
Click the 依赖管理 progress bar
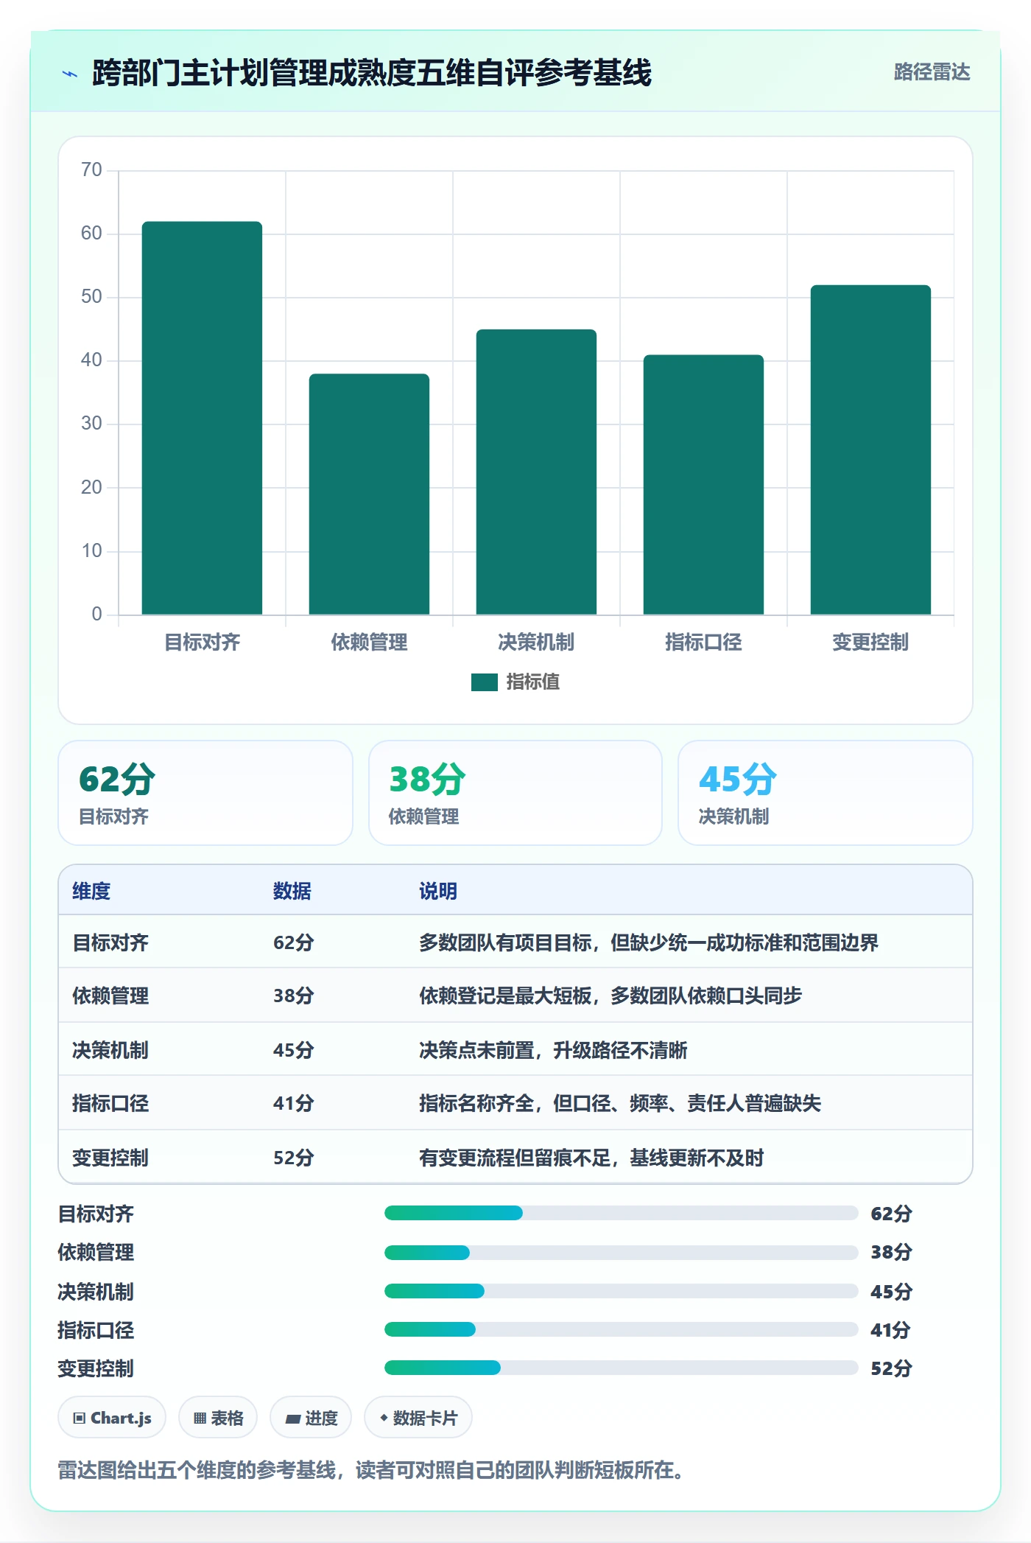pyautogui.click(x=622, y=1252)
